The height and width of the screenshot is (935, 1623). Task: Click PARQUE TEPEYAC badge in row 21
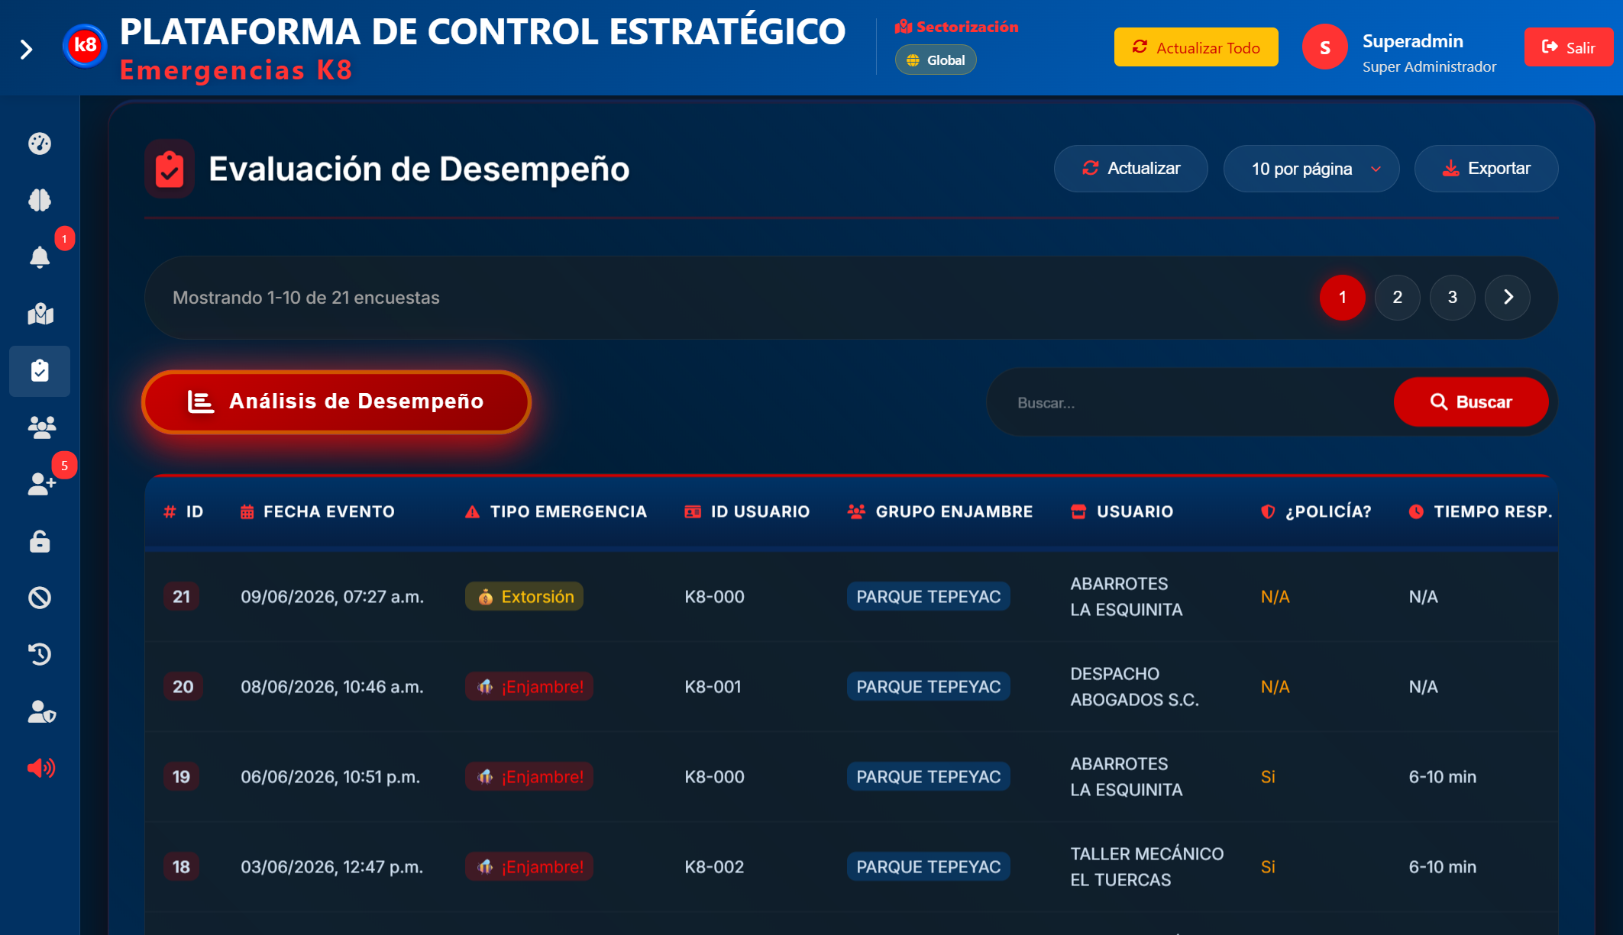click(x=928, y=597)
